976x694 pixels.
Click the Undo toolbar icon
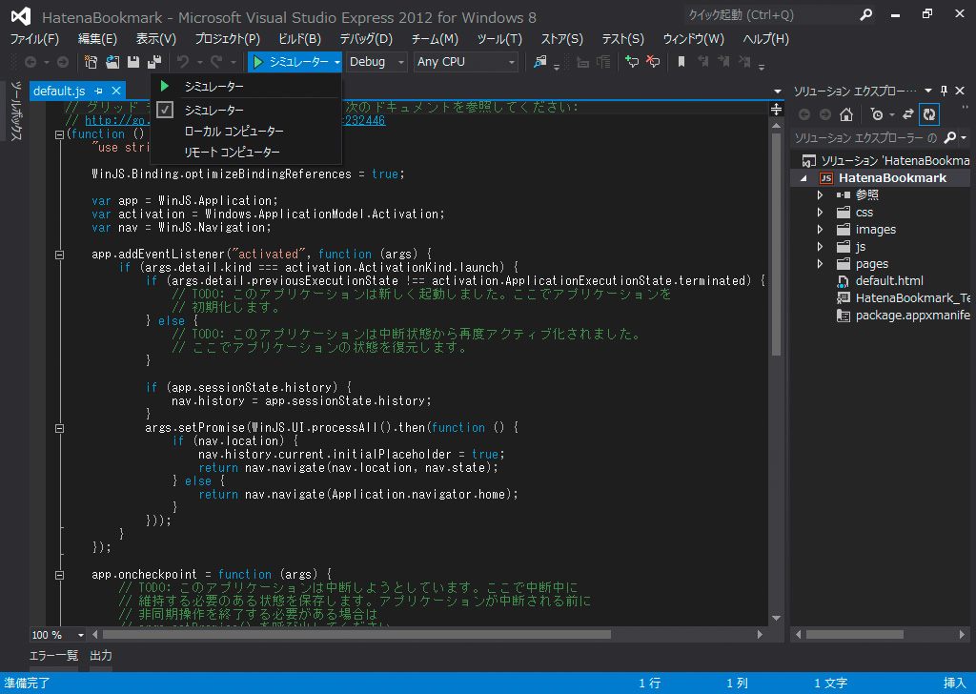tap(183, 62)
